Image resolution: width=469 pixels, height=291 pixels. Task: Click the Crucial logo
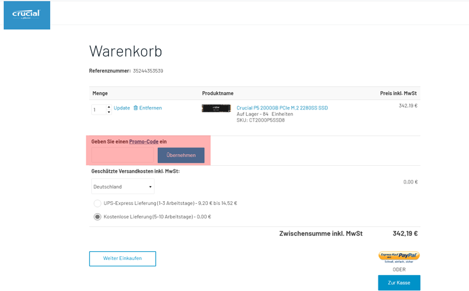click(27, 15)
